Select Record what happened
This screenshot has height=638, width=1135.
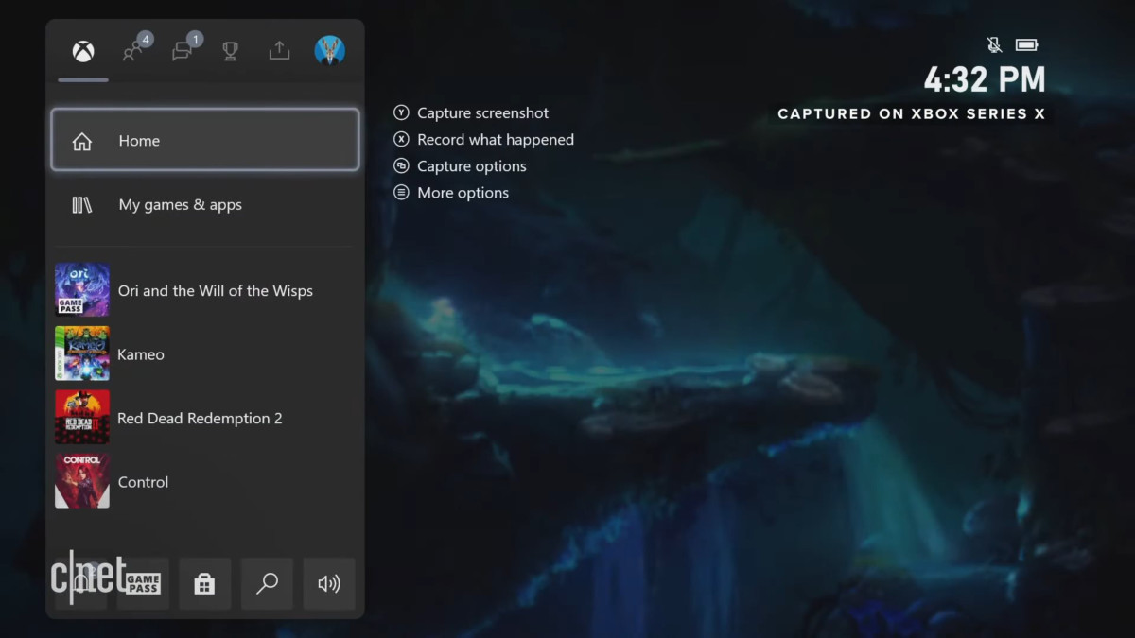[483, 139]
